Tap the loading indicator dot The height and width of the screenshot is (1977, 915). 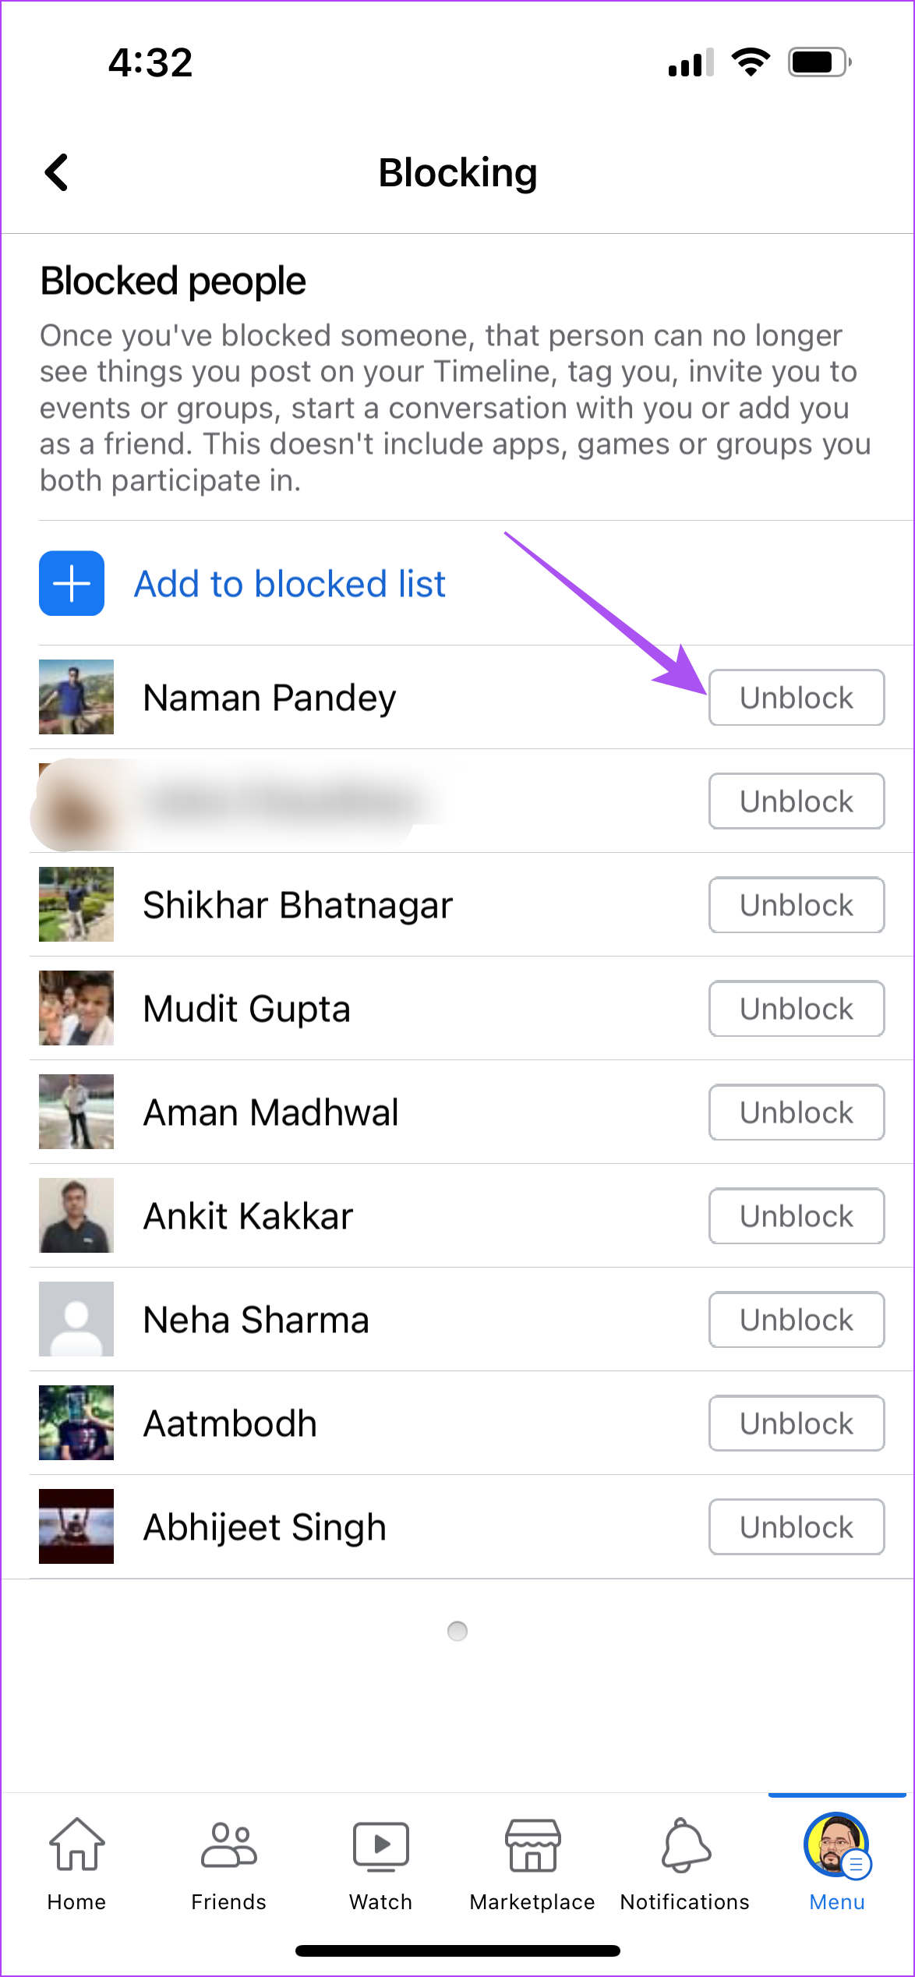click(457, 1632)
